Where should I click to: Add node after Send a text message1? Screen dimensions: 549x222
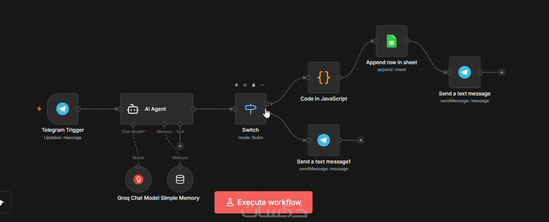point(361,140)
